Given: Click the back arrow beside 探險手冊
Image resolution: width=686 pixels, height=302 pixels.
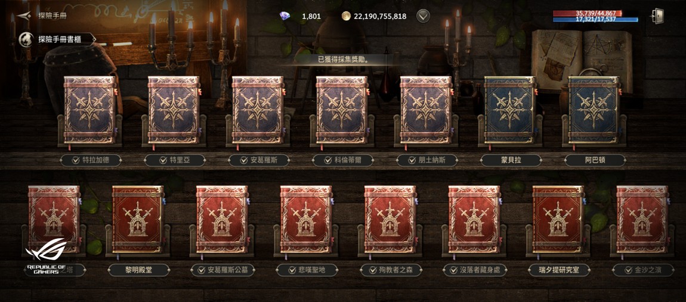Looking at the screenshot, I should [x=24, y=15].
